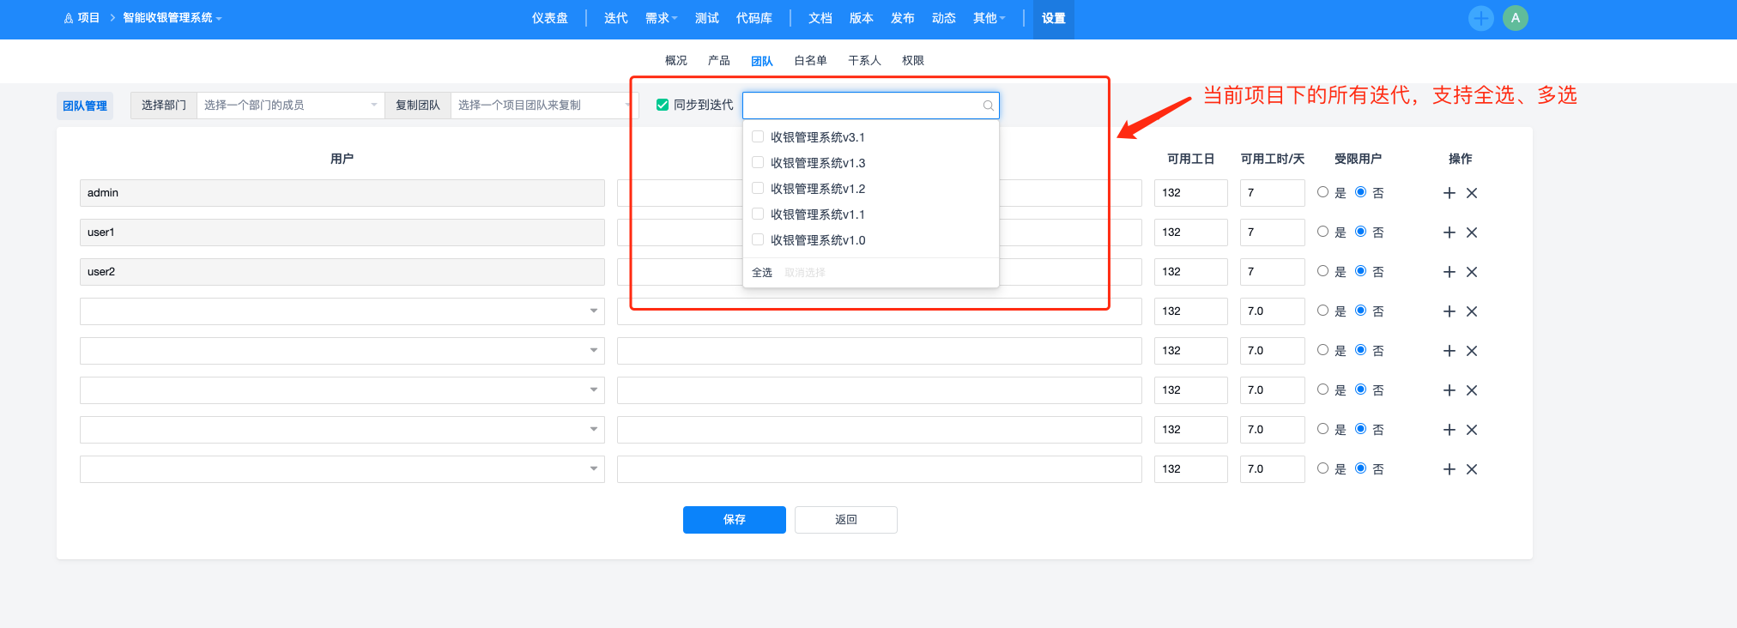Screen dimensions: 1737x628
Task: Click the delete X icon in last row
Action: 1471,469
